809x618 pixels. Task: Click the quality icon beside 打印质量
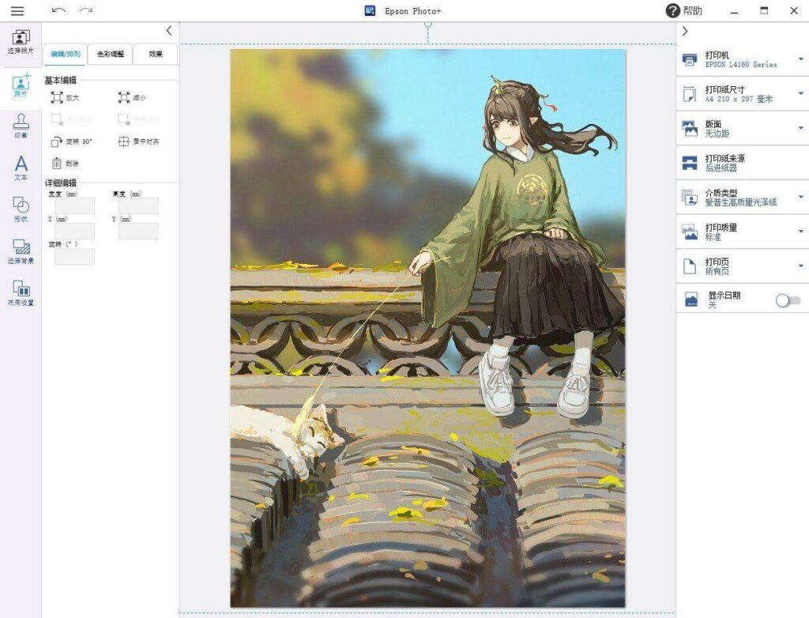coord(689,232)
